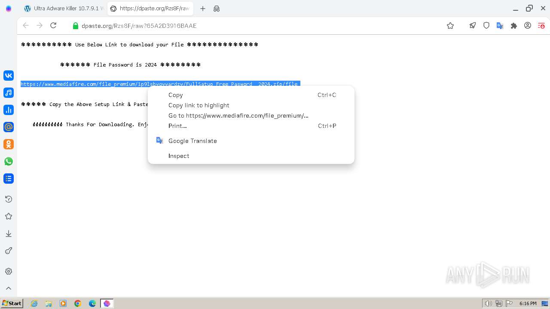Reload the current page
Image resolution: width=550 pixels, height=309 pixels.
pyautogui.click(x=53, y=26)
